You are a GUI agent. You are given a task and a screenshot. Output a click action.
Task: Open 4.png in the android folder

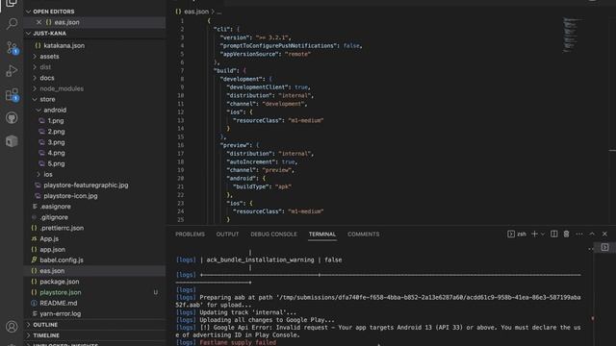pyautogui.click(x=56, y=153)
